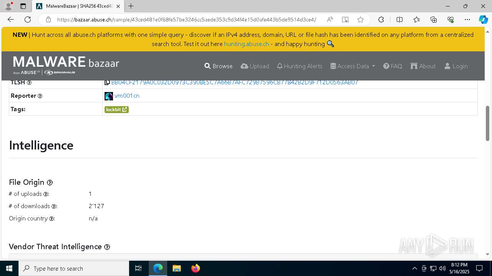This screenshot has width=492, height=276.
Task: Open the Upload menu item
Action: pyautogui.click(x=255, y=66)
